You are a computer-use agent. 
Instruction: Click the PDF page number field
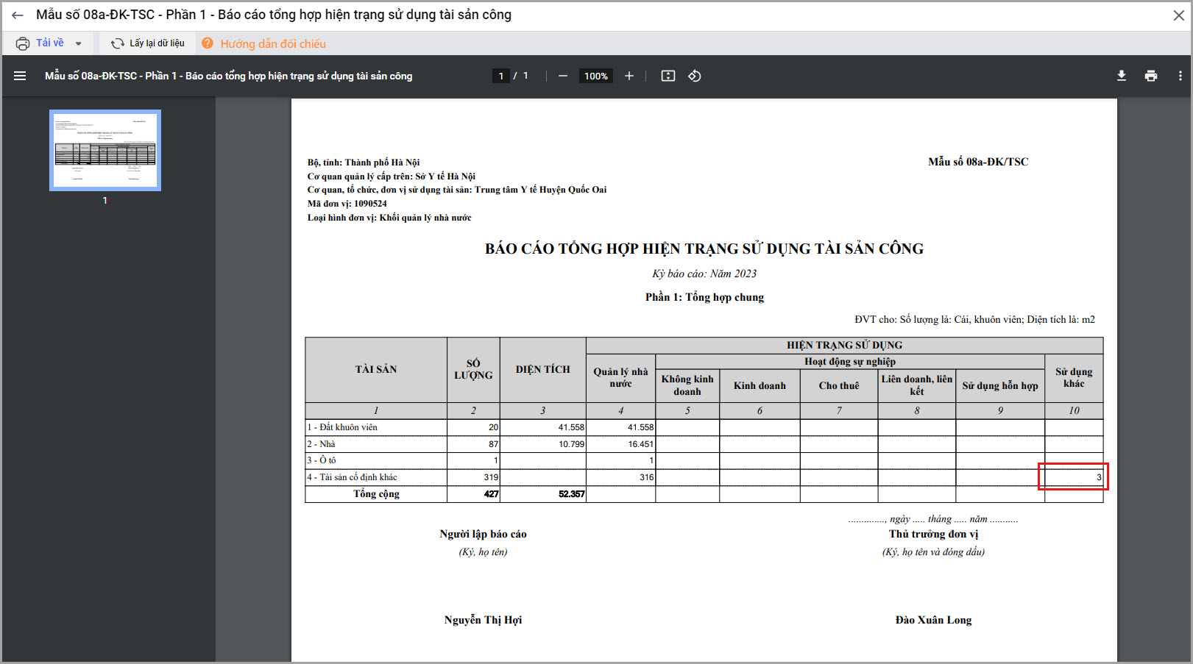click(x=501, y=76)
